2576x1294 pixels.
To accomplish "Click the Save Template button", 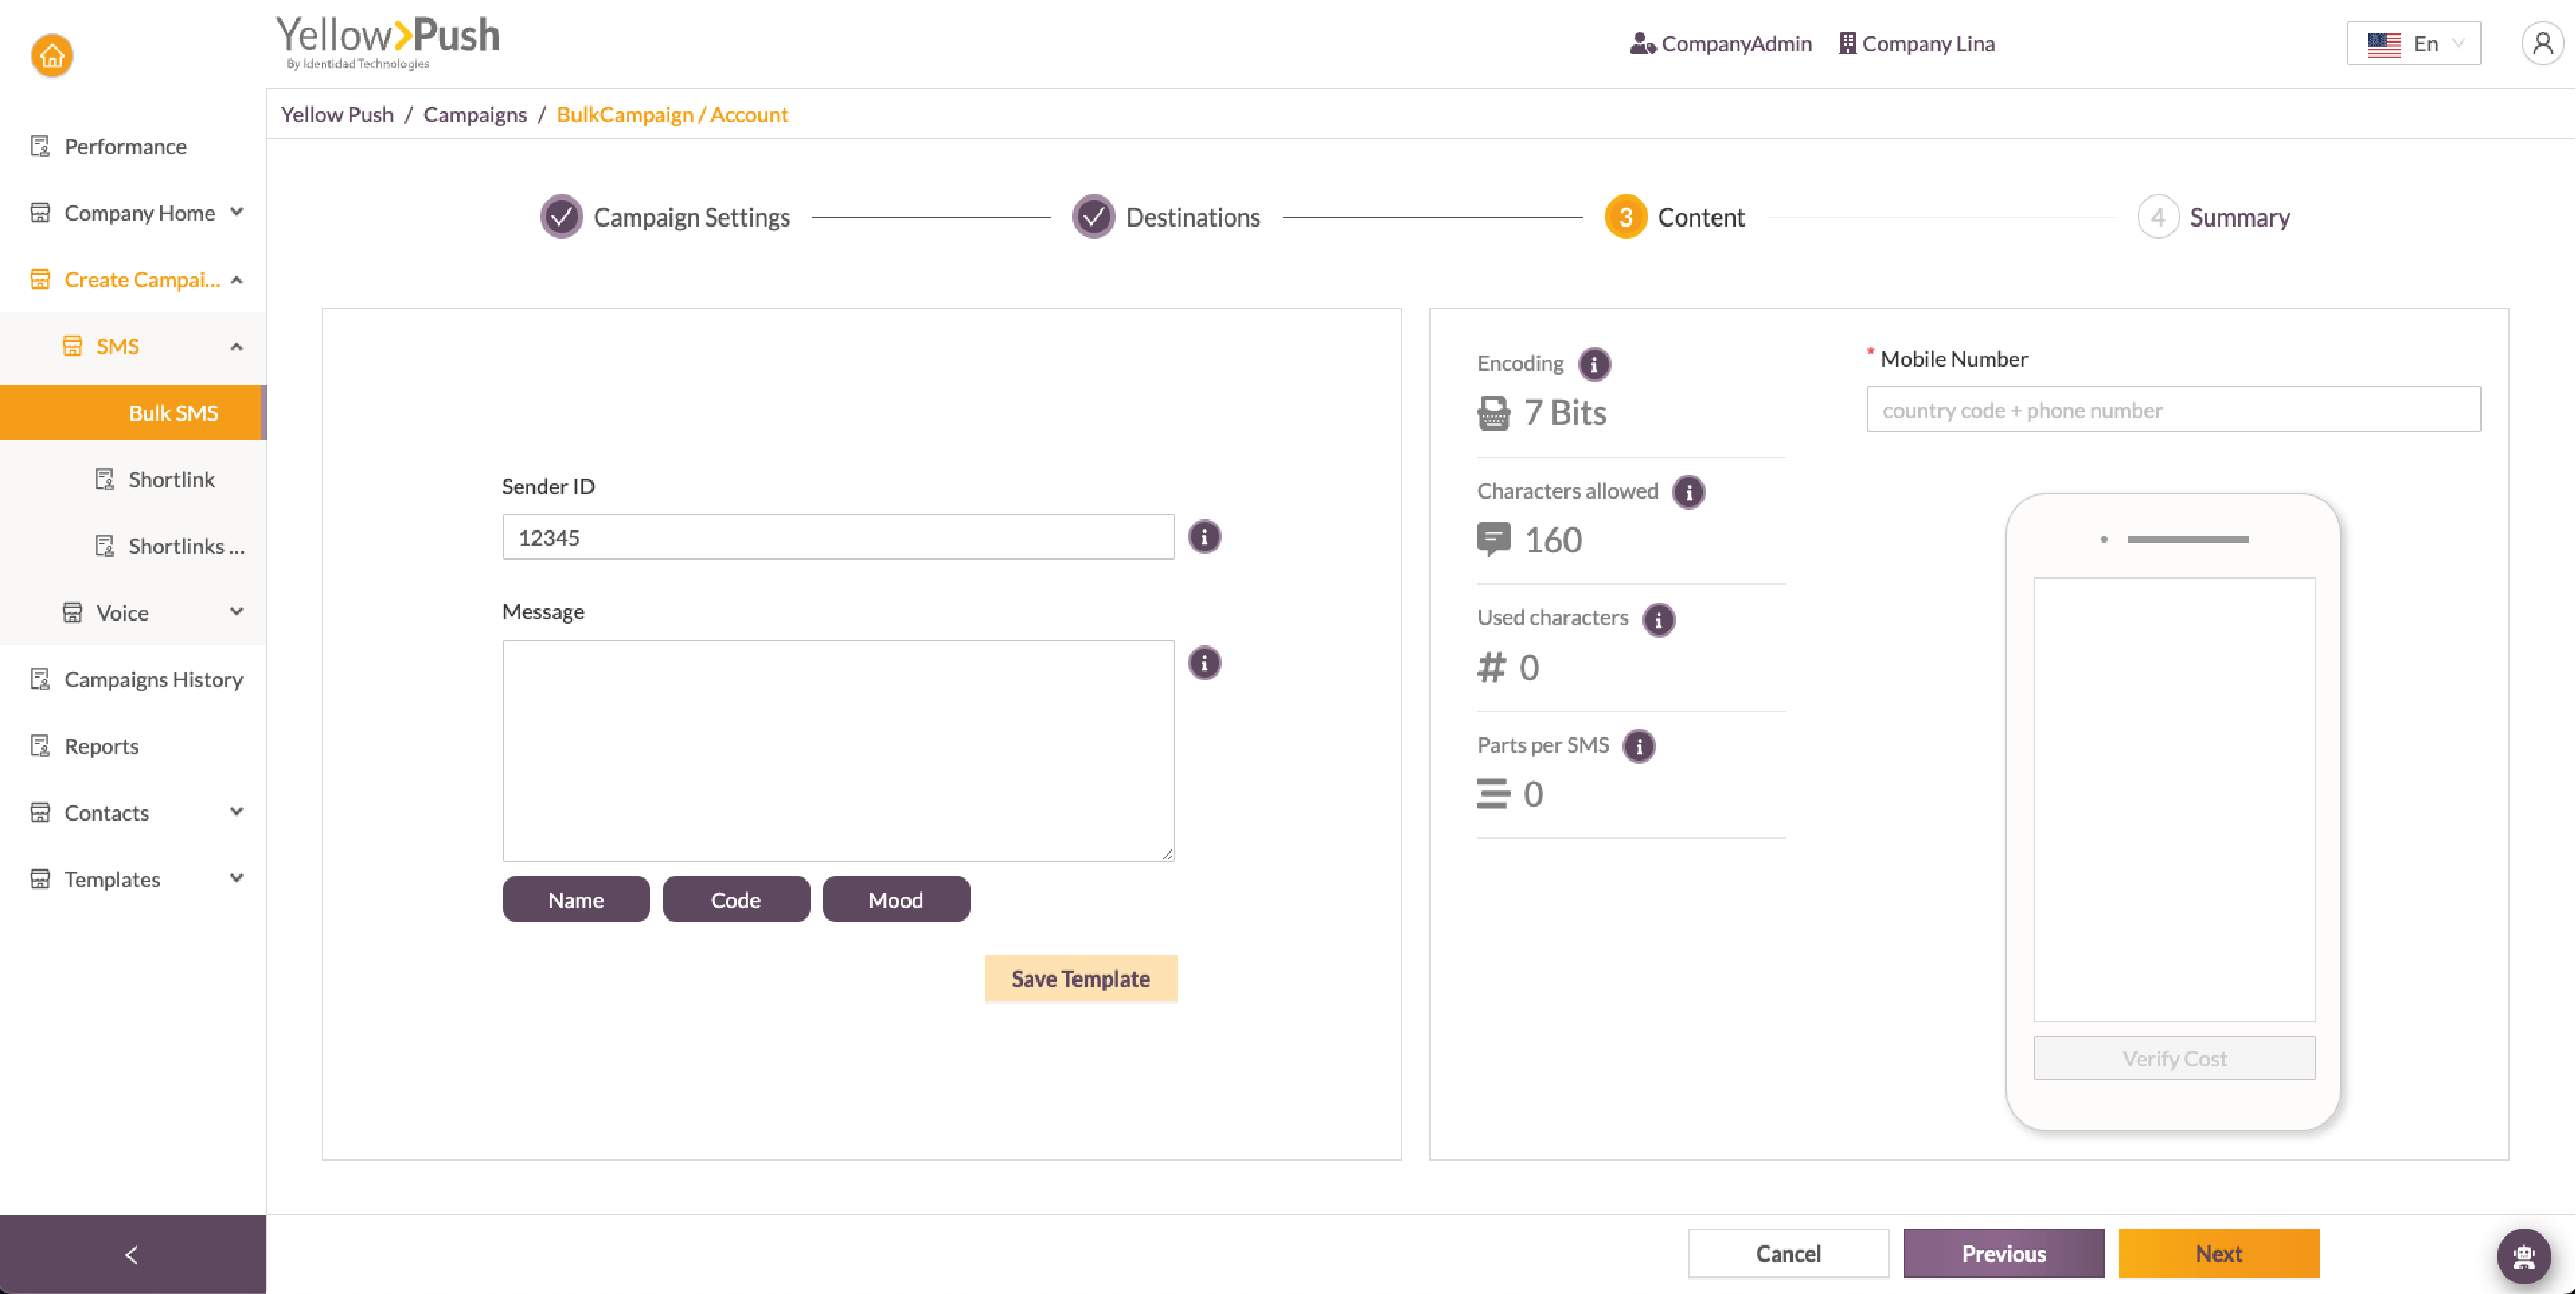I will point(1080,978).
